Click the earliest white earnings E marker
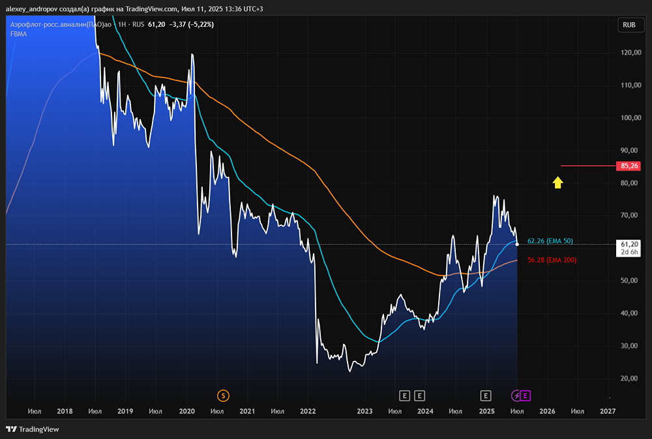652x439 pixels. click(405, 396)
